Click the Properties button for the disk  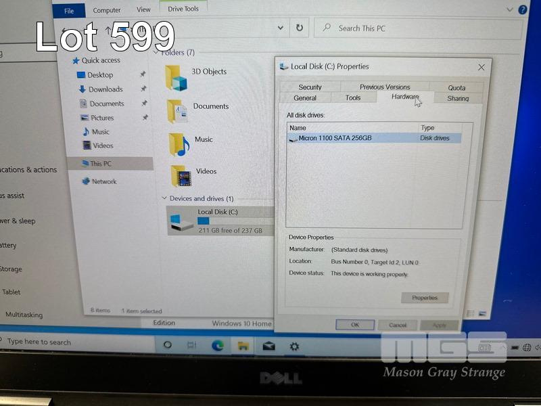point(425,298)
